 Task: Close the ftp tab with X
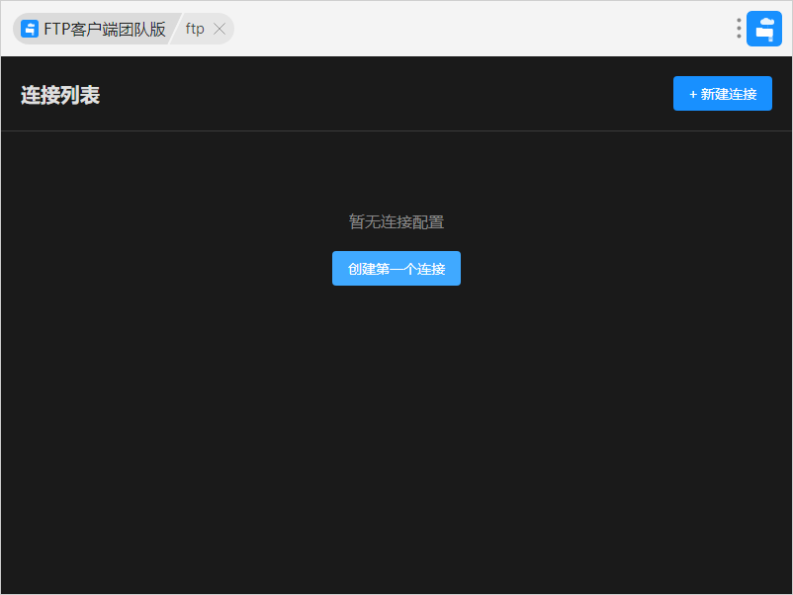click(x=220, y=29)
